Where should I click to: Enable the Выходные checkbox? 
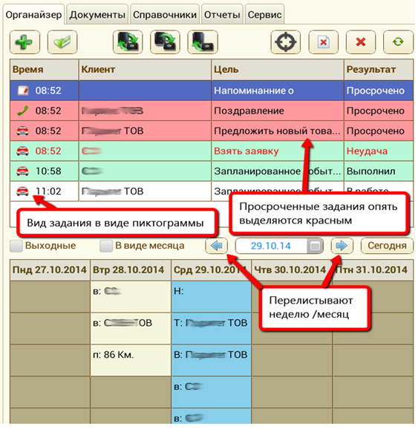[16, 246]
